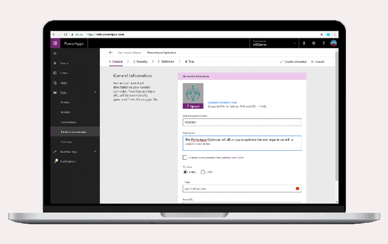The image size is (388, 244).
Task: Click the Secure padlock indicator
Action: click(72, 34)
